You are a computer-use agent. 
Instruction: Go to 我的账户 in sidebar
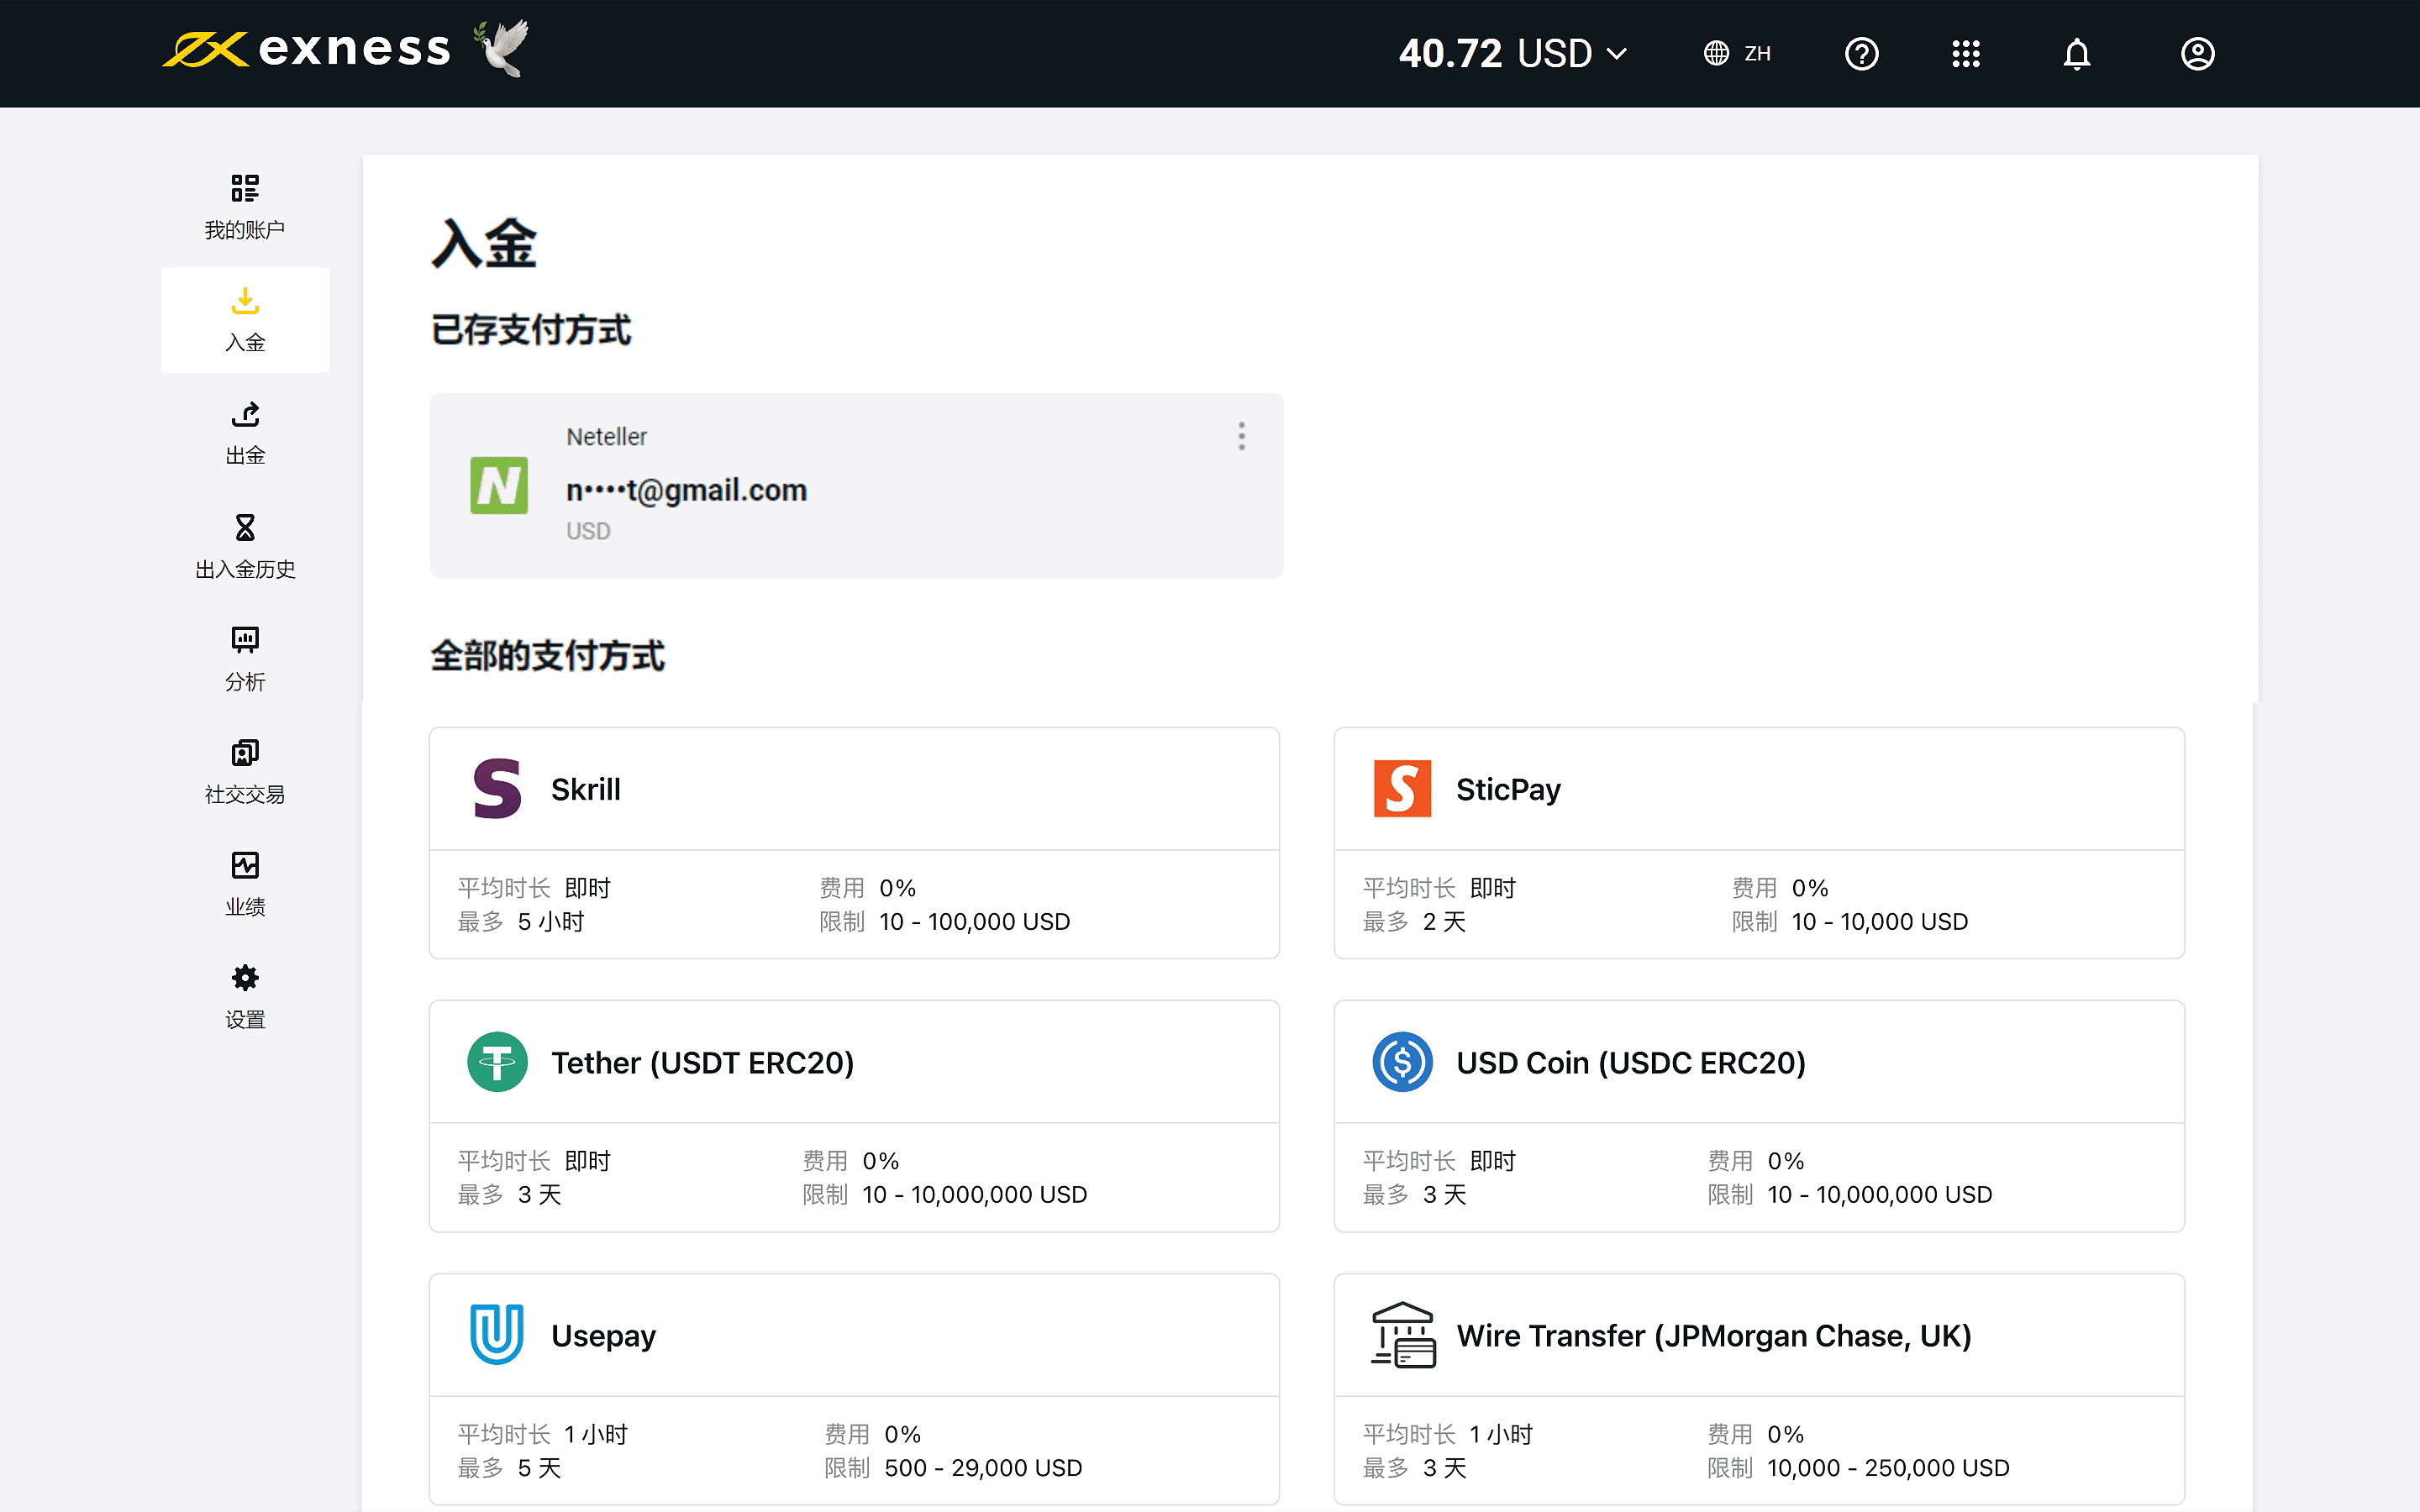pyautogui.click(x=245, y=207)
